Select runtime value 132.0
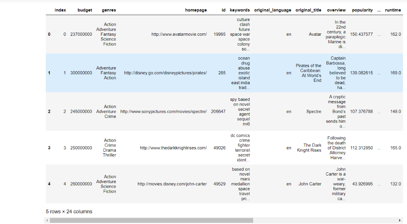This screenshot has height=224, width=407. coord(395,184)
